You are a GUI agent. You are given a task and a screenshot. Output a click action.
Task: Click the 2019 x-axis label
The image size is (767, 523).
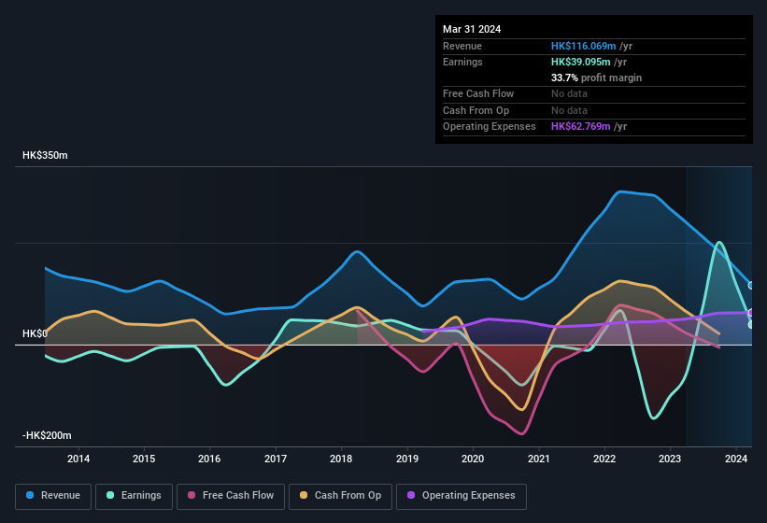point(407,459)
